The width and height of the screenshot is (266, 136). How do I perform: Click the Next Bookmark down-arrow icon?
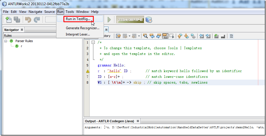(187, 36)
